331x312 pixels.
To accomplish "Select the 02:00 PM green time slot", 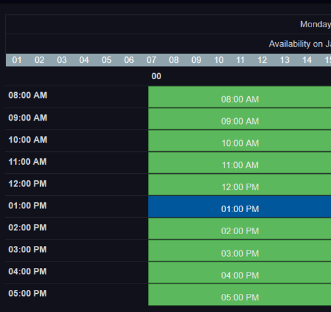I will (x=239, y=229).
